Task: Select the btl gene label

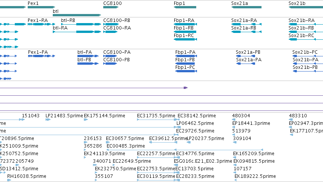Action: click(56, 11)
